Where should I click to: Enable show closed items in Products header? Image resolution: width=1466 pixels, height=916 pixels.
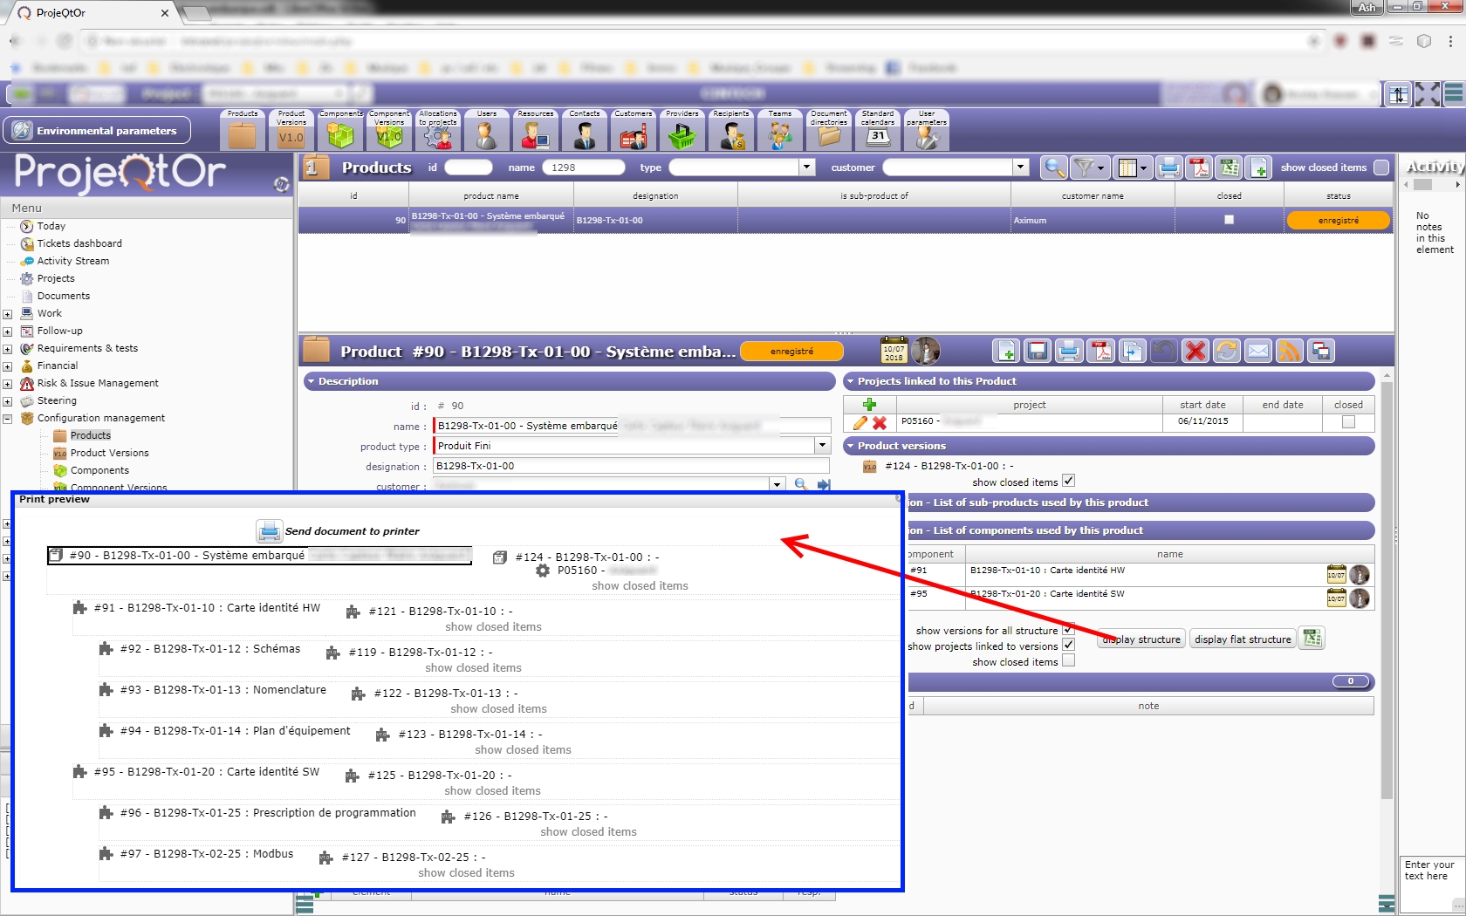1381,167
